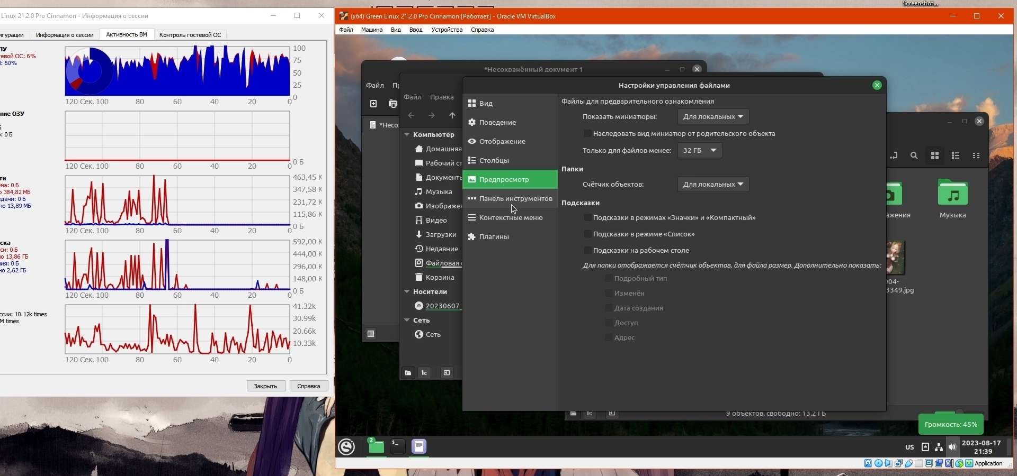Tick the Изменён checkbox
The width and height of the screenshot is (1017, 476).
pyautogui.click(x=609, y=293)
